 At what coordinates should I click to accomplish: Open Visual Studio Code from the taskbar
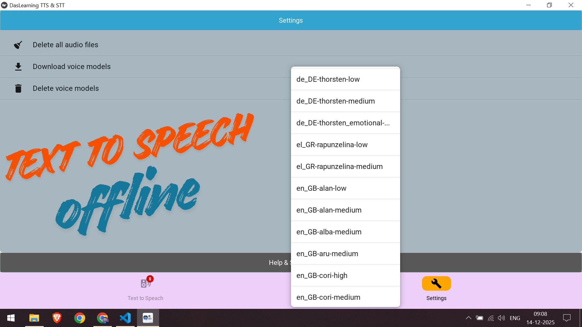click(125, 318)
